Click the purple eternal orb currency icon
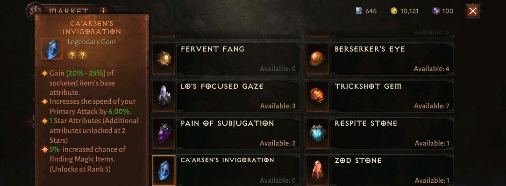The width and height of the screenshot is (506, 186). 435,11
